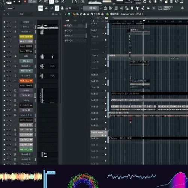188x188 pixels.
Task: Open the Playlist view icon
Action: (105, 8)
